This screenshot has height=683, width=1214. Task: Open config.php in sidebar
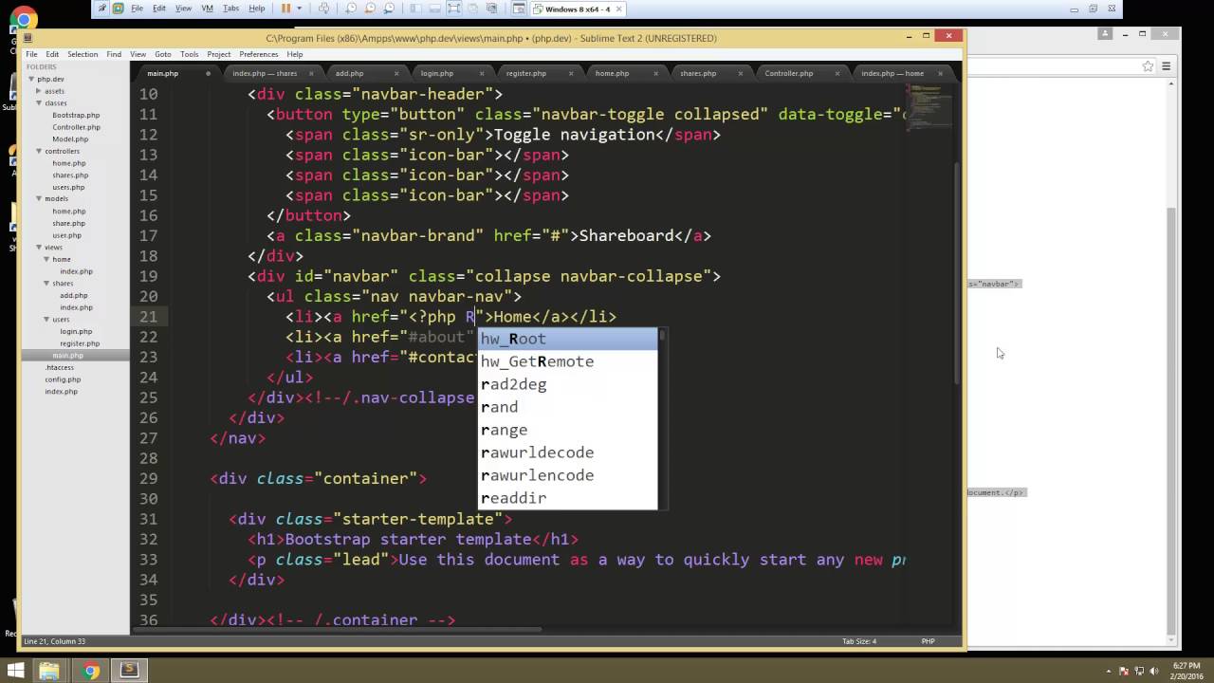[63, 379]
